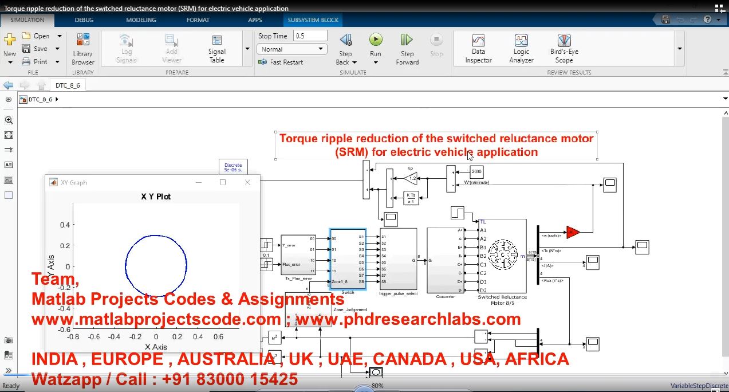Click the Converter block
This screenshot has width=729, height=392.
pos(446,260)
